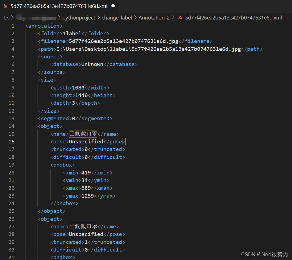Open the D: drive breadcrumb

tap(6, 18)
